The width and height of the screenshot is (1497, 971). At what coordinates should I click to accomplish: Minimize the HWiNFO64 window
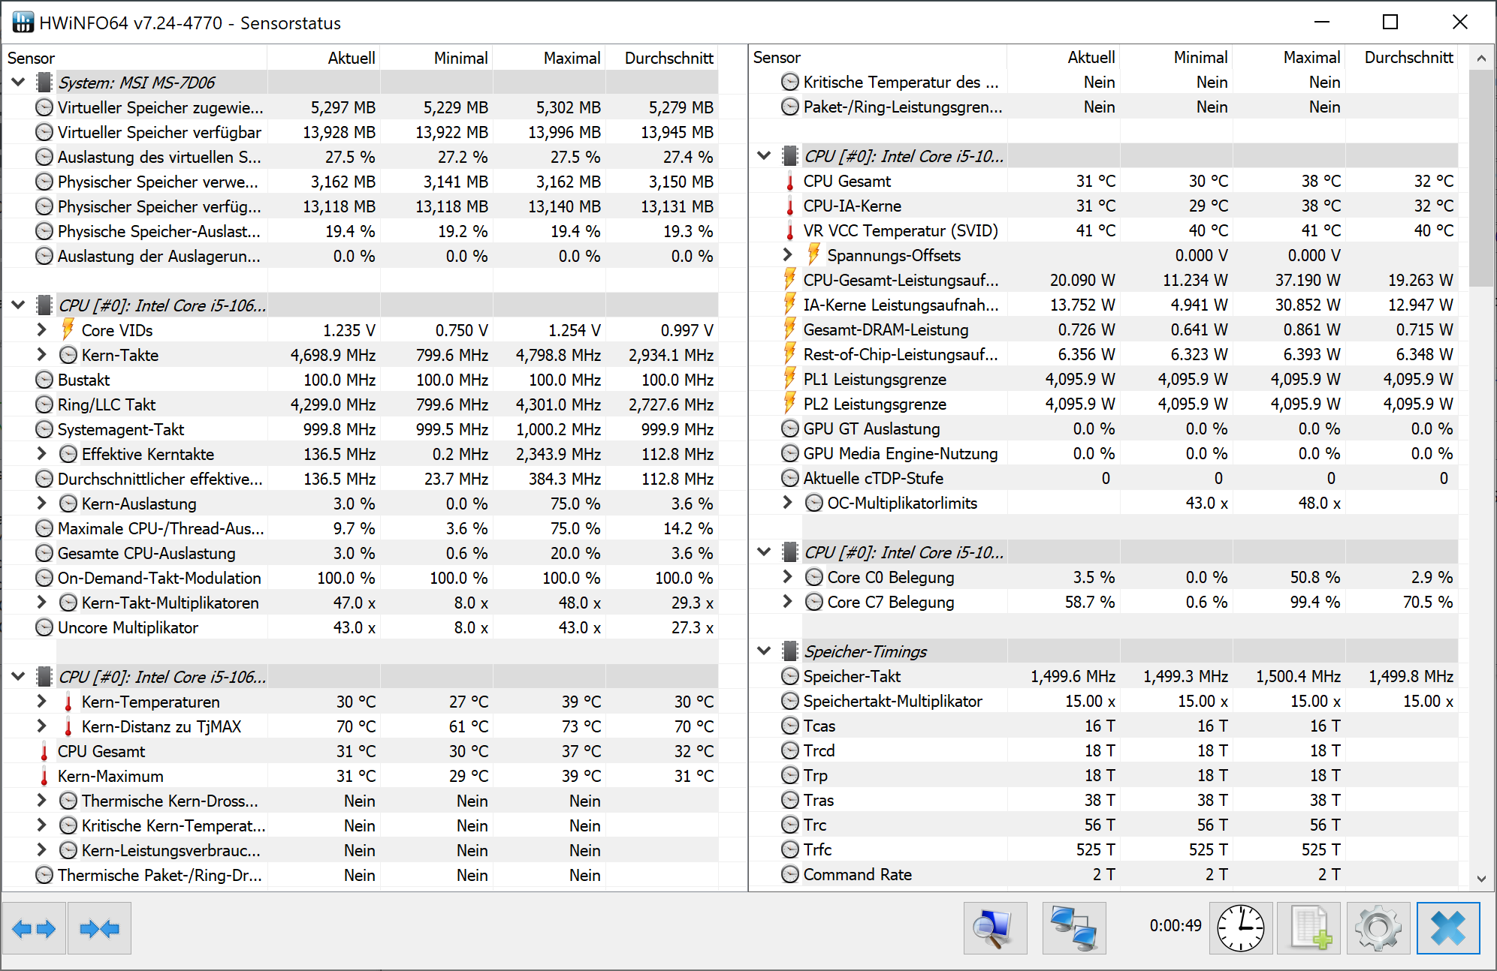(1322, 22)
